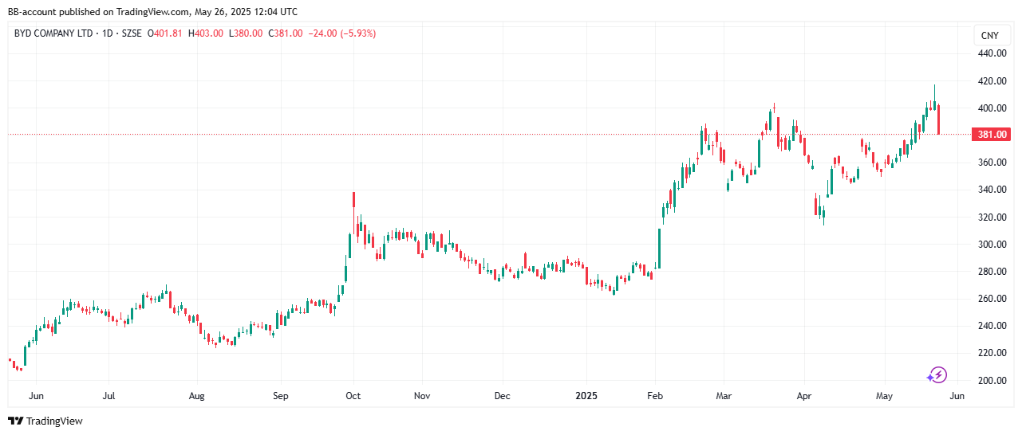
Task: Click the low price value L380.00
Action: tap(246, 33)
